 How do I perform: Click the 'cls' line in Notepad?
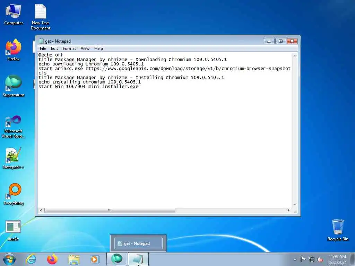pos(43,73)
